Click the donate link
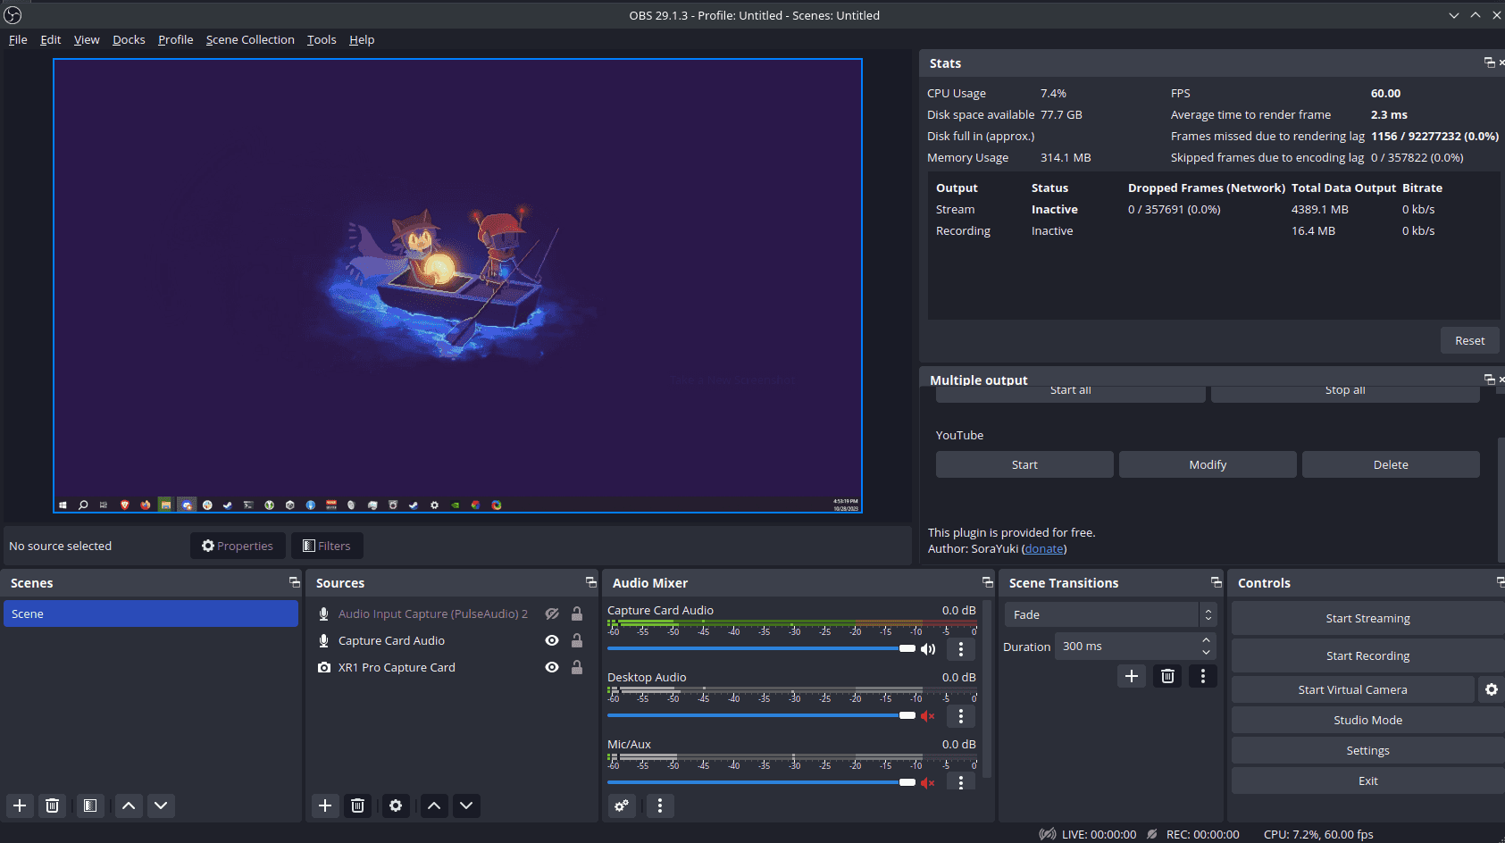This screenshot has width=1505, height=843. point(1044,548)
